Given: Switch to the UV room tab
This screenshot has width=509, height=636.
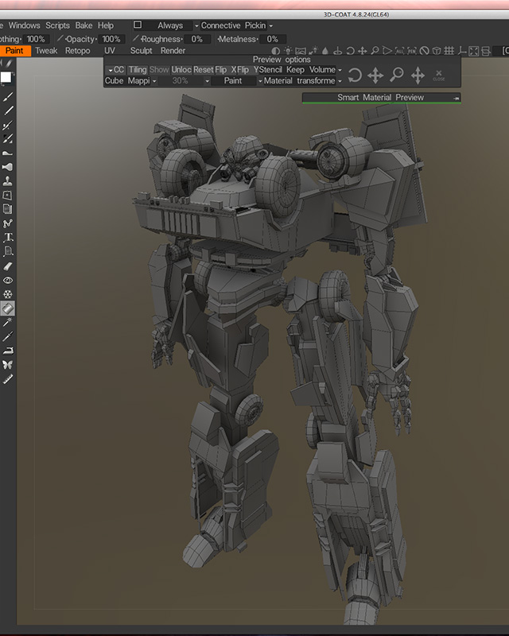Looking at the screenshot, I should pyautogui.click(x=110, y=51).
